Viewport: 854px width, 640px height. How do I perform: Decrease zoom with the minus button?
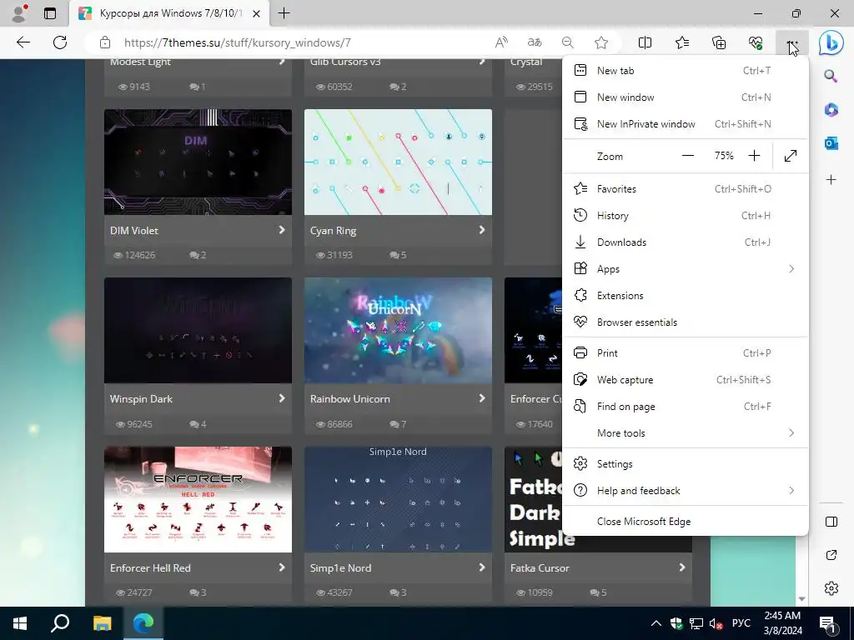coord(688,156)
